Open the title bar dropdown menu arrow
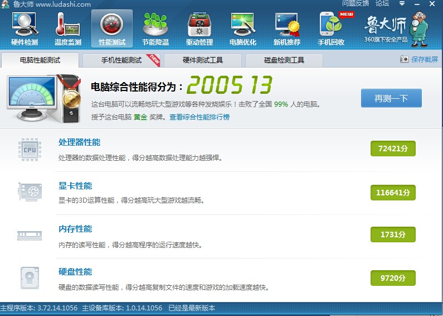 (x=402, y=4)
